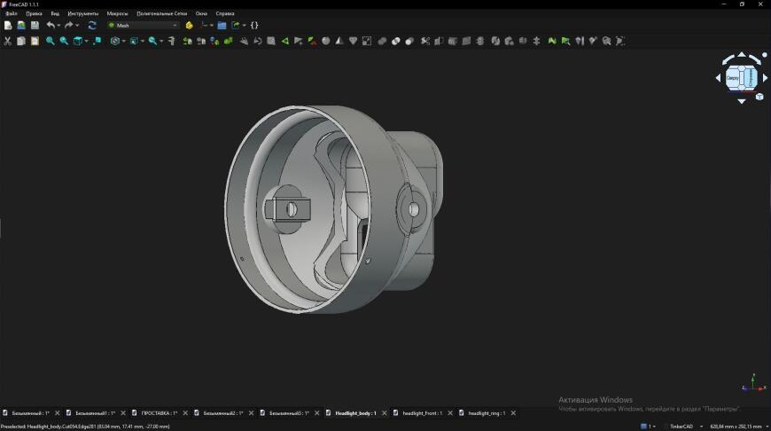Screen dimensions: 771x431
Task: Expand the axis cross tool dropdown arrow
Action: tap(212, 25)
